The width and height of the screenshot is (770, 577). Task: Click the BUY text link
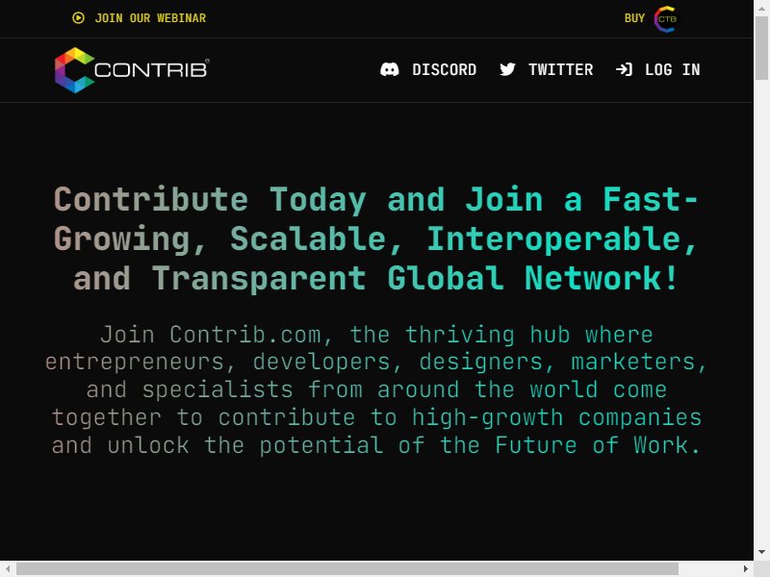634,18
